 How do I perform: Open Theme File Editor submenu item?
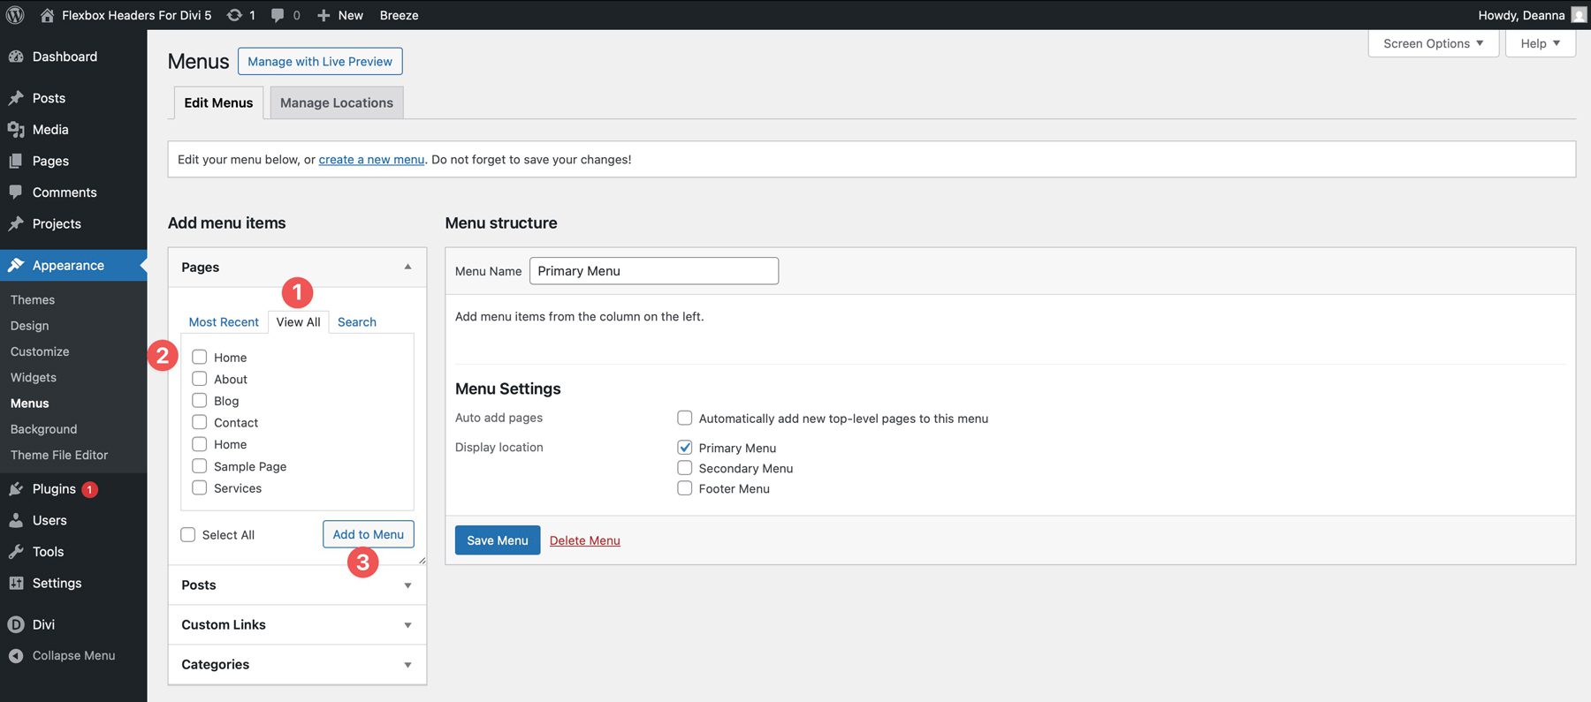(x=59, y=455)
